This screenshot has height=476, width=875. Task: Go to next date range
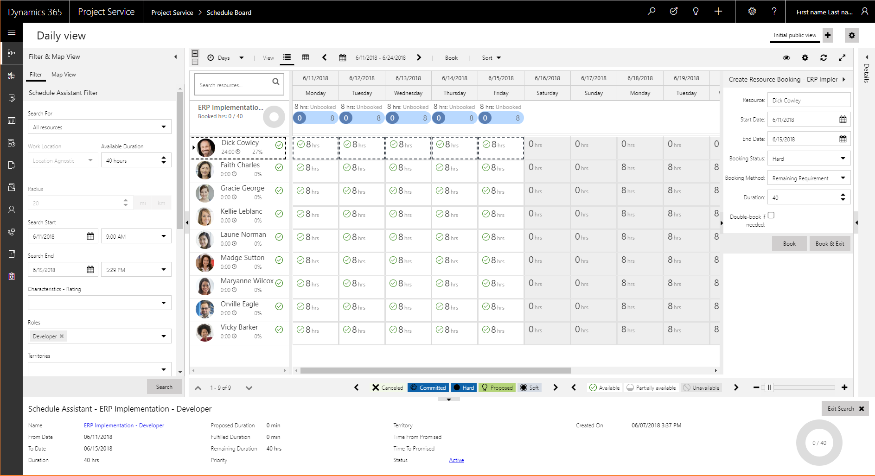pyautogui.click(x=419, y=57)
